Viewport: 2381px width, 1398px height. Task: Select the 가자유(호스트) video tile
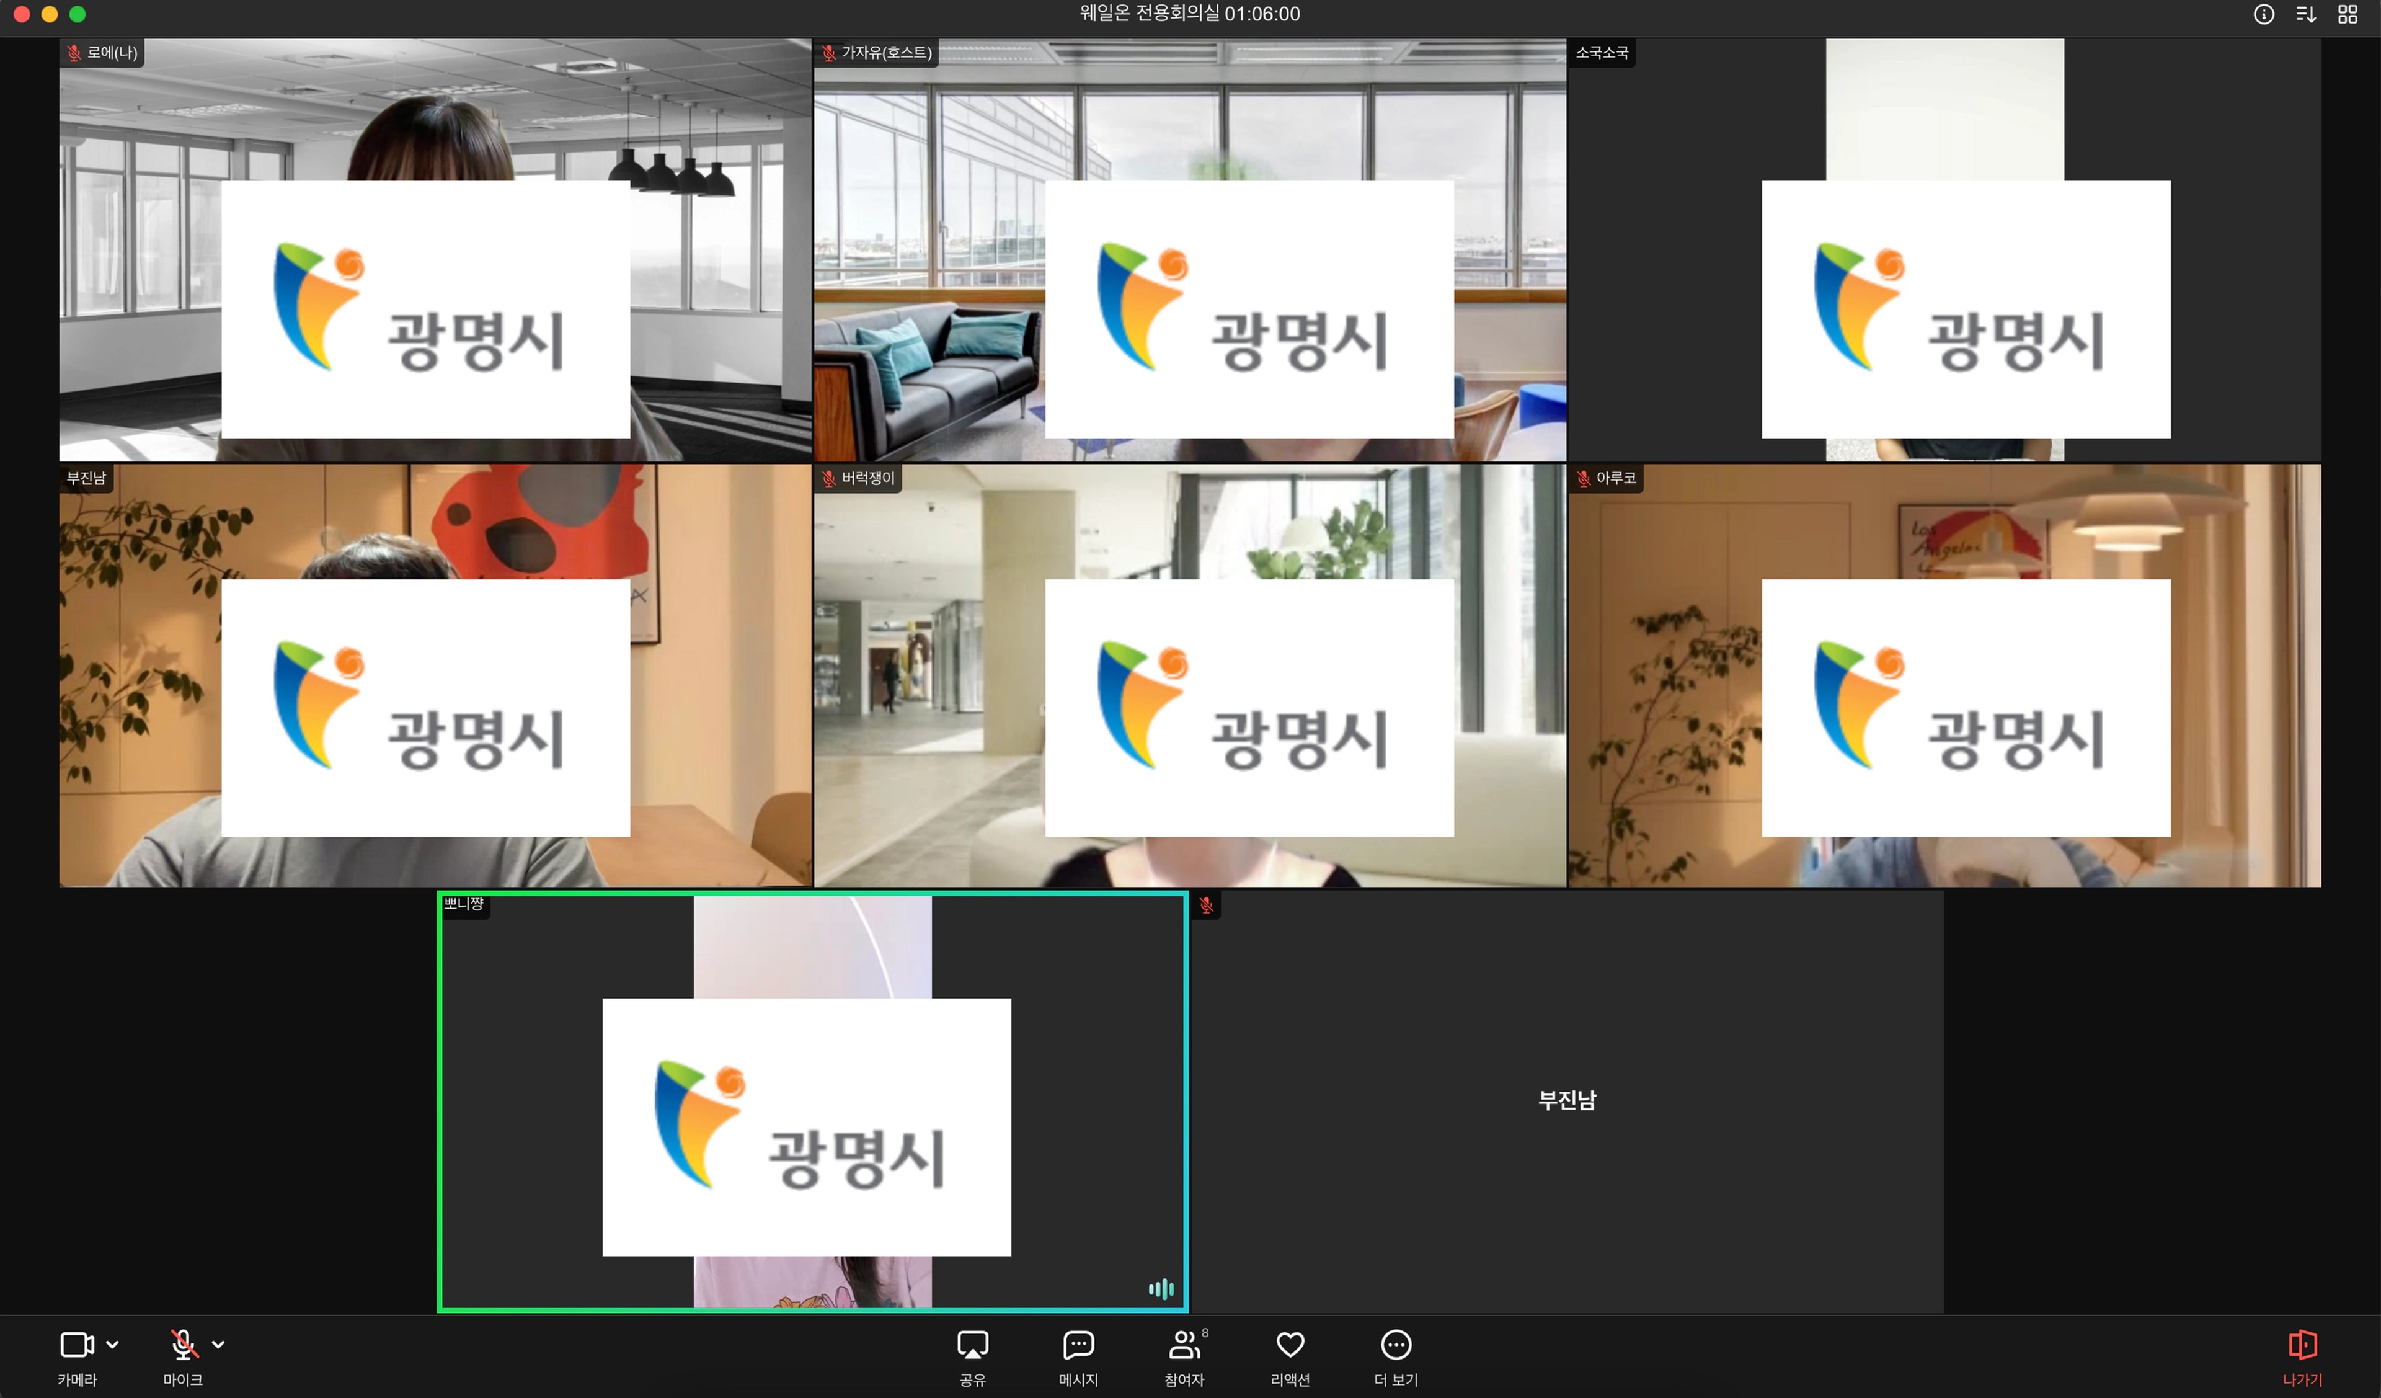[1189, 249]
